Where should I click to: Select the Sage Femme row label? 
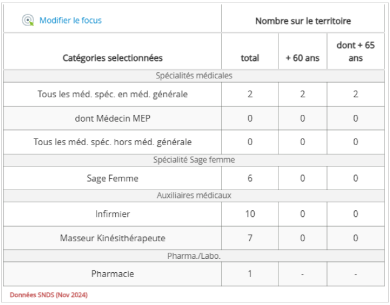pyautogui.click(x=113, y=178)
